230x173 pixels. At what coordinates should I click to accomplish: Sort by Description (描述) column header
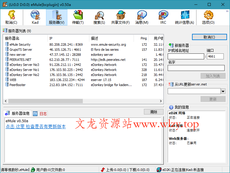point(112,38)
